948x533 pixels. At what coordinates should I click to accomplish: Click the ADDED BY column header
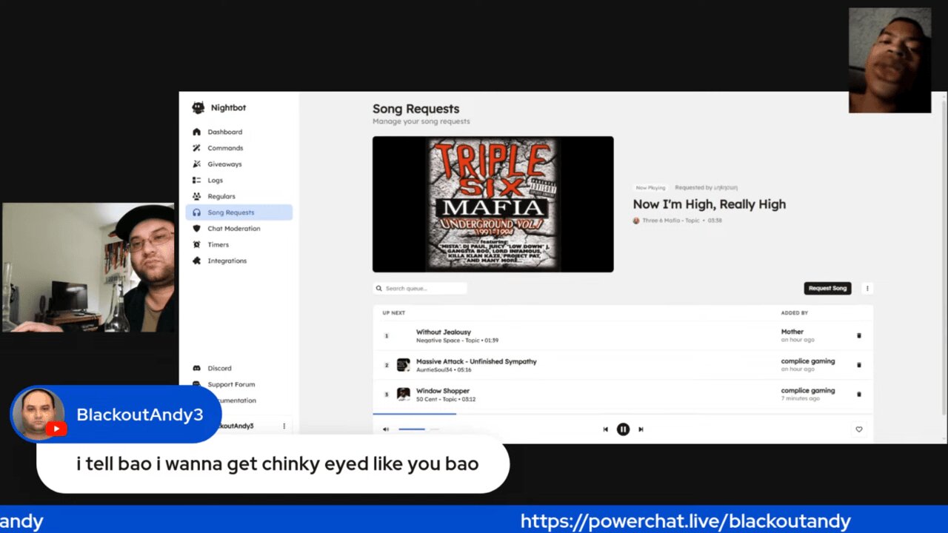(794, 313)
